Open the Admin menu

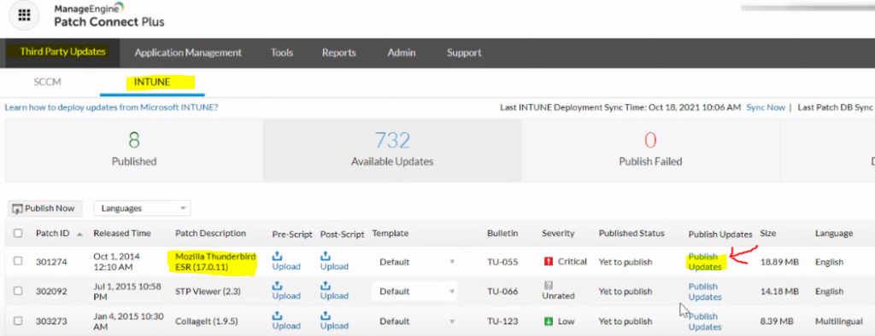point(402,52)
